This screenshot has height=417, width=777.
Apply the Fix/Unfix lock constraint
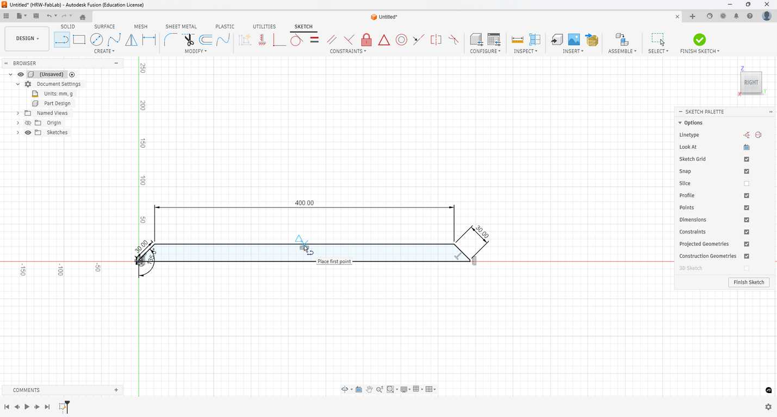(366, 40)
